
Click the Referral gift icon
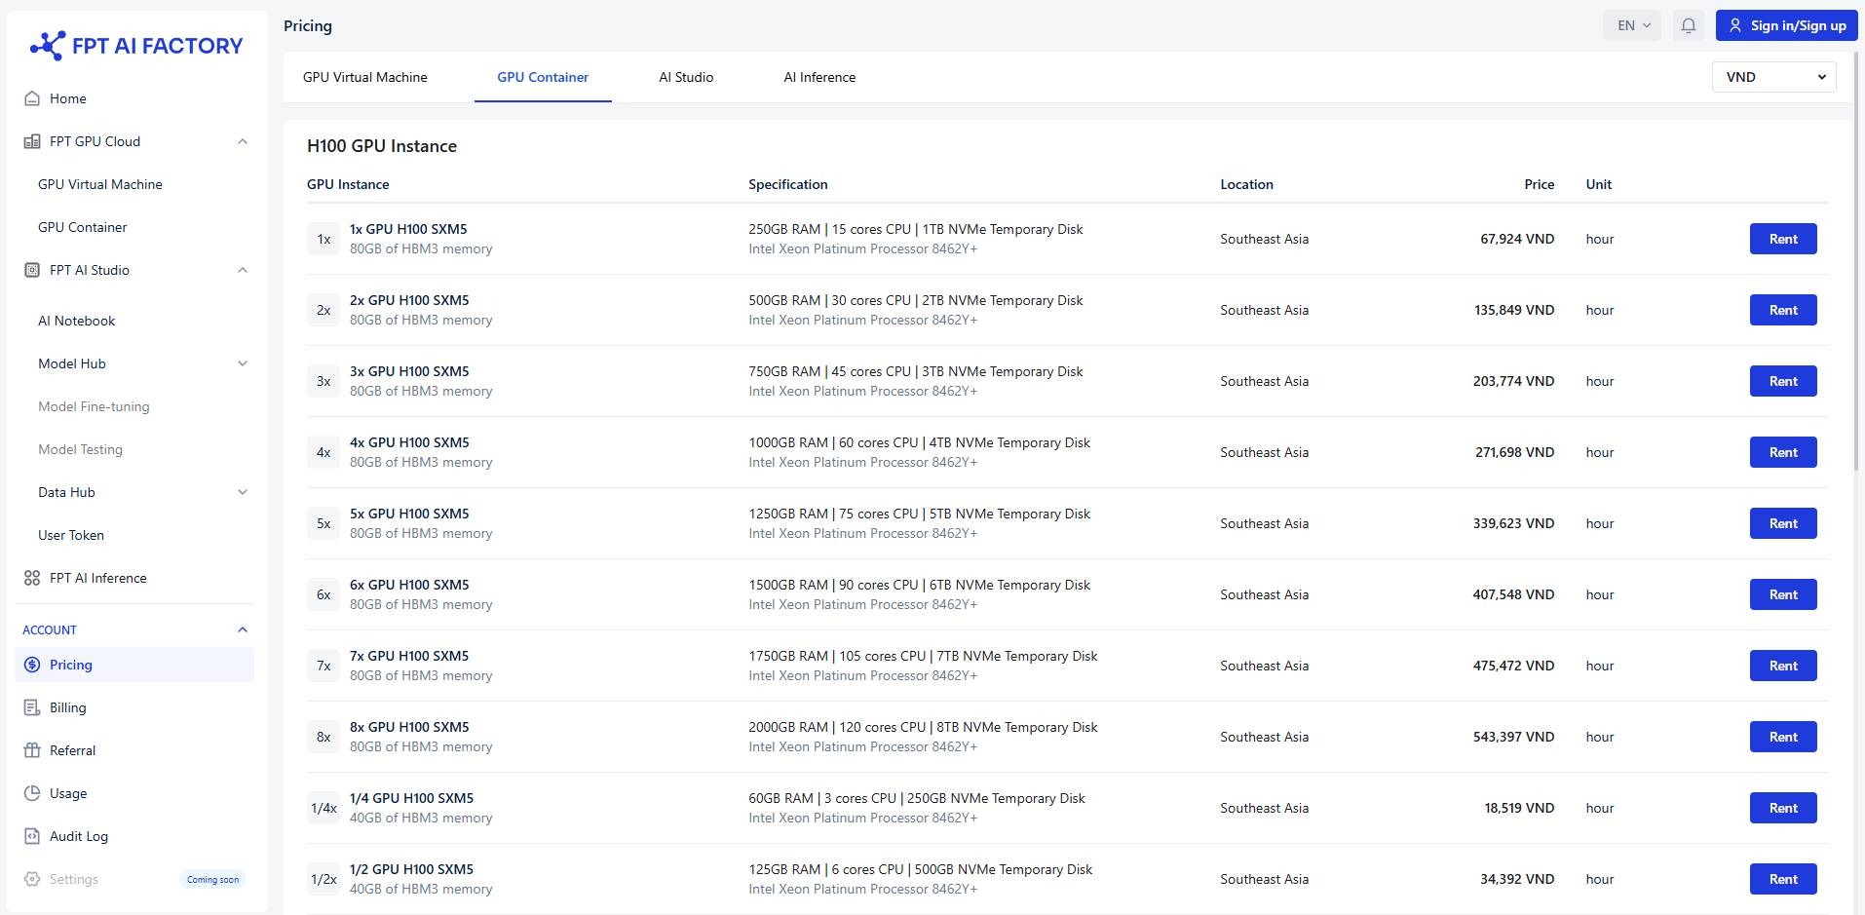coord(32,750)
